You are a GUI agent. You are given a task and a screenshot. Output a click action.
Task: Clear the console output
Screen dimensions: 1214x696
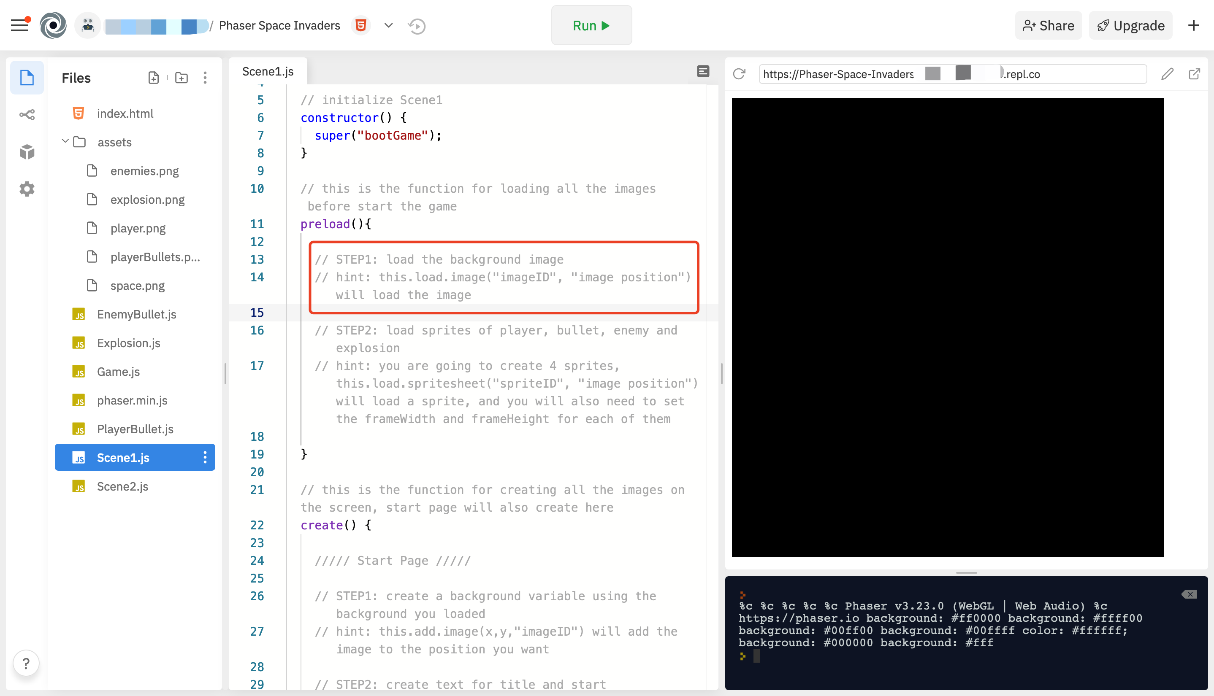tap(1189, 594)
